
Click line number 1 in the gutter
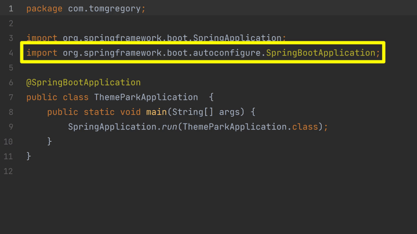pyautogui.click(x=11, y=9)
